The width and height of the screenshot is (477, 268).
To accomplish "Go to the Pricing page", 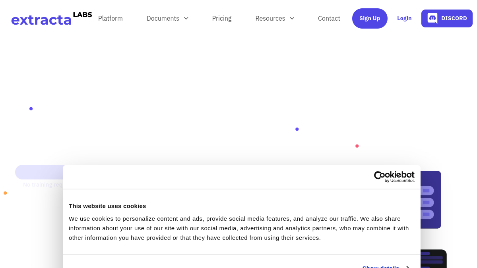I will point(222,18).
